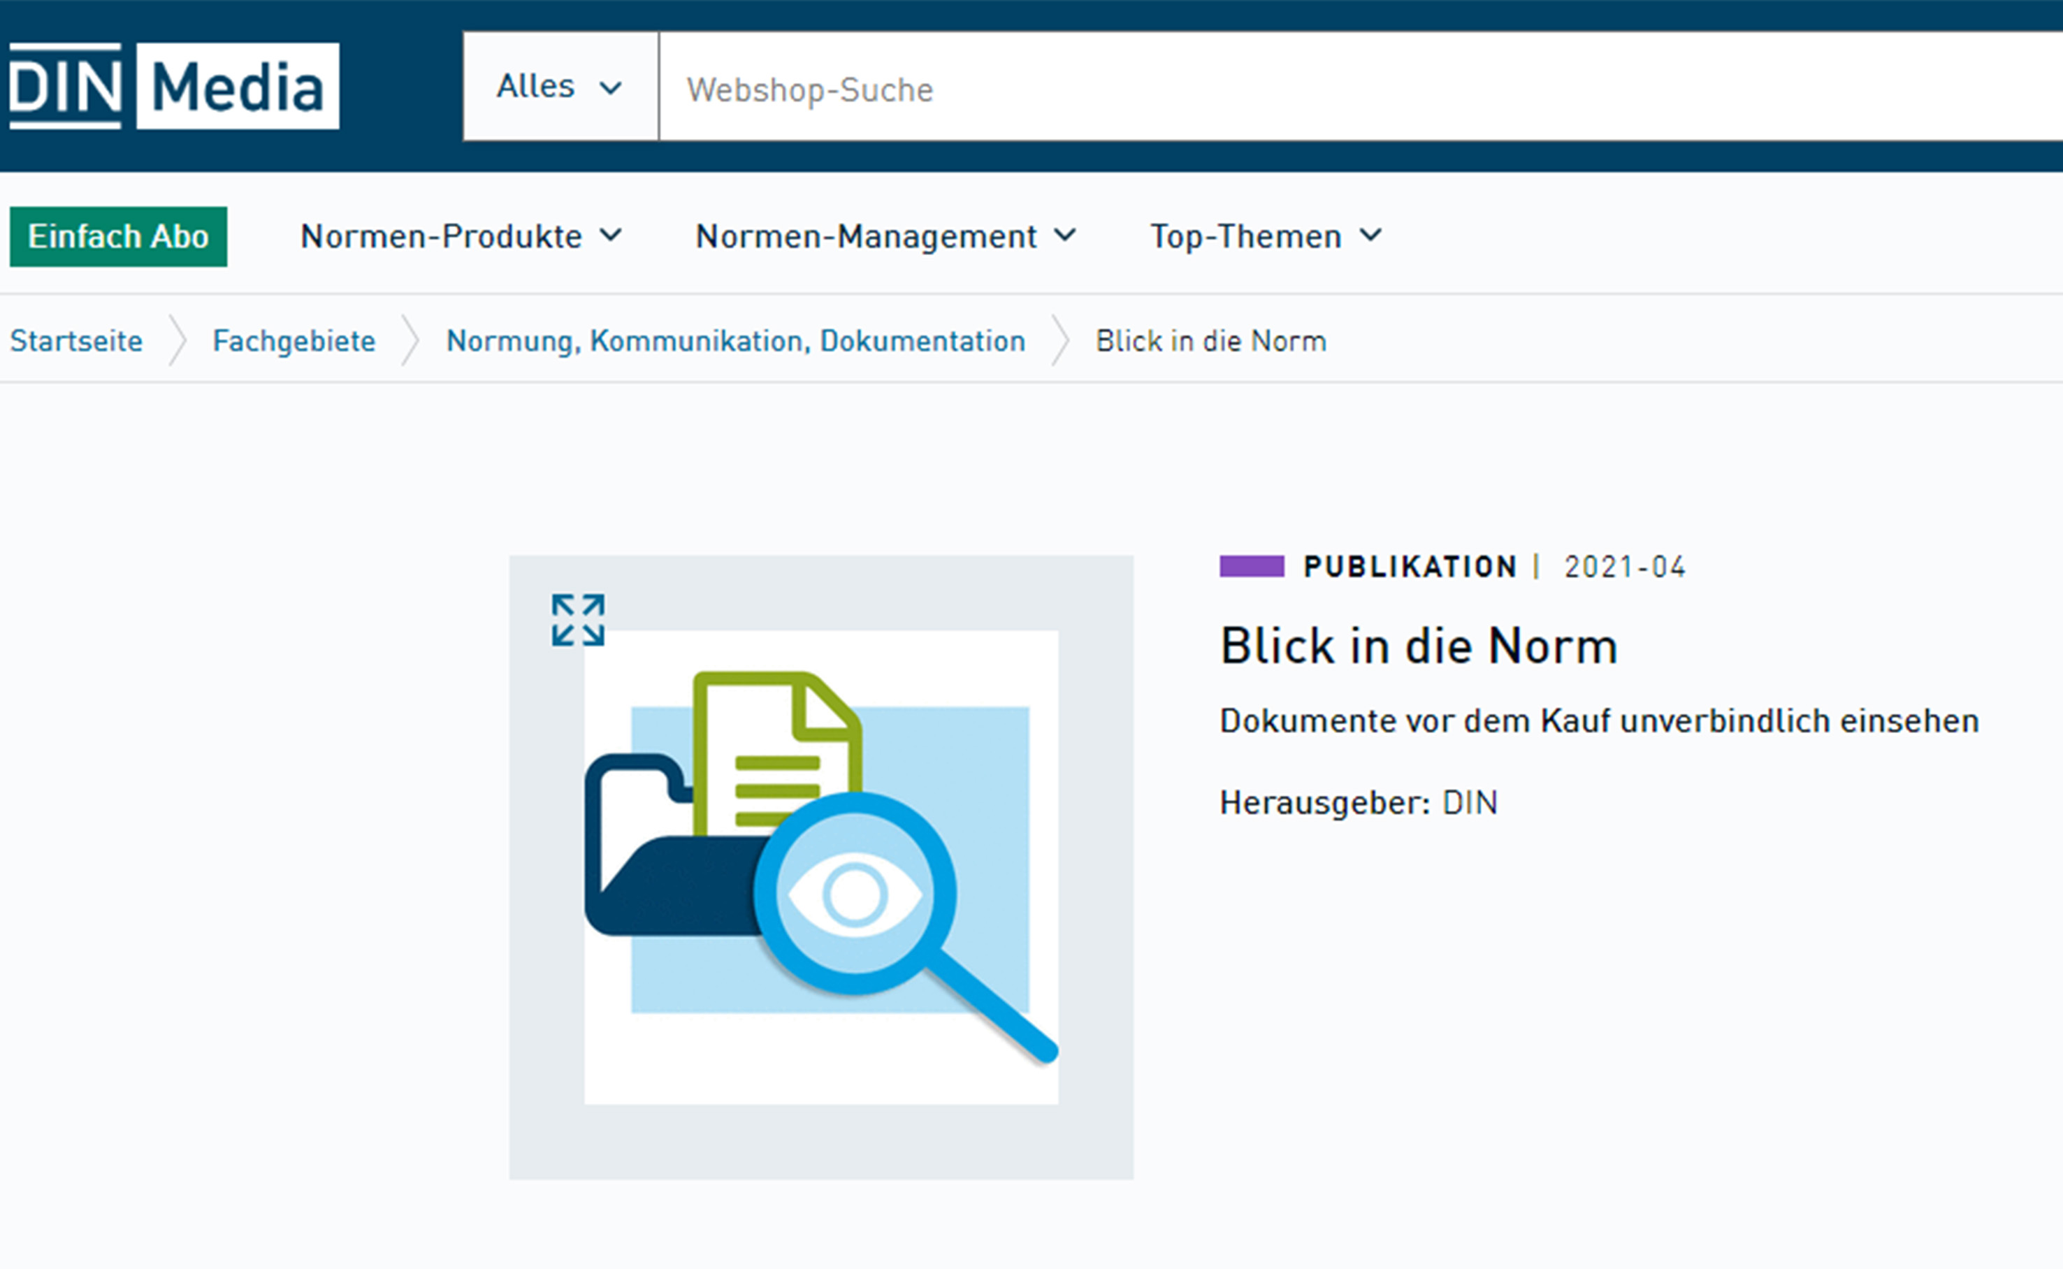Image resolution: width=2063 pixels, height=1269 pixels.
Task: Click the chevron arrow beside Top-Themen
Action: coord(1370,235)
